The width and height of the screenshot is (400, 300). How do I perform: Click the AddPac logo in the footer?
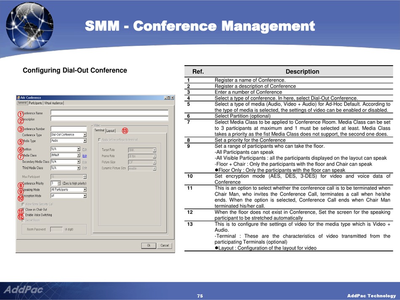pos(21,291)
